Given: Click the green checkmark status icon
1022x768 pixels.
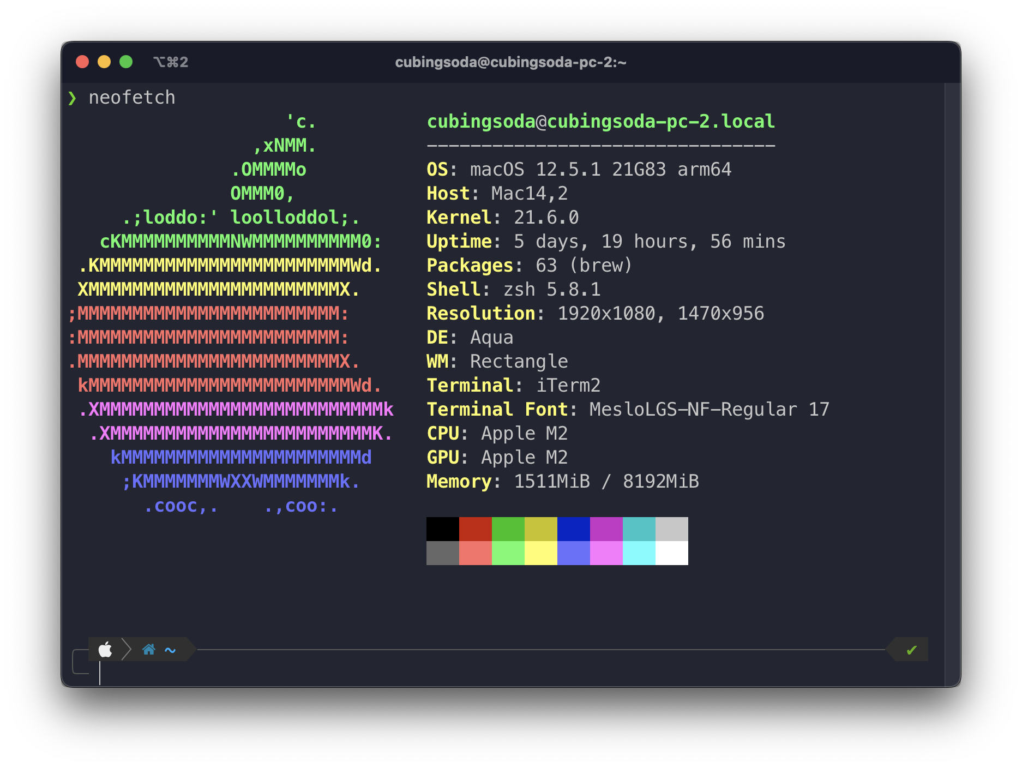Looking at the screenshot, I should click(911, 650).
